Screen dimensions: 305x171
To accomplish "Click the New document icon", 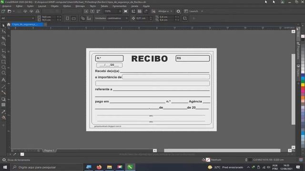I will click(x=3, y=11).
